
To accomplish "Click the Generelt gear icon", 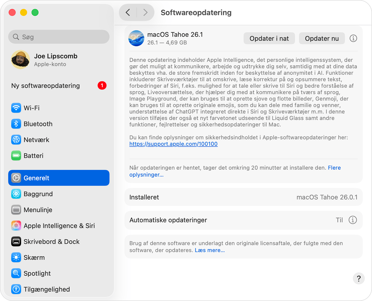I will pos(16,178).
